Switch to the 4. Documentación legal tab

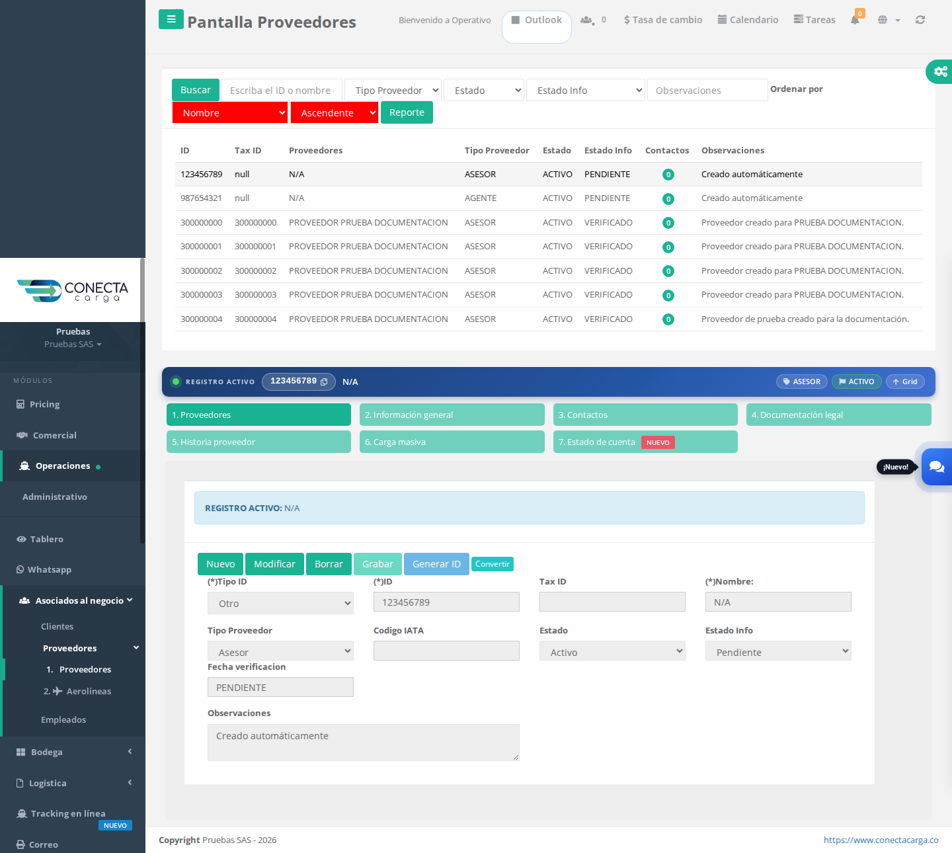(839, 415)
